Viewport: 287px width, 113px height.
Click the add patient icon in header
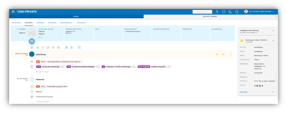[217, 12]
